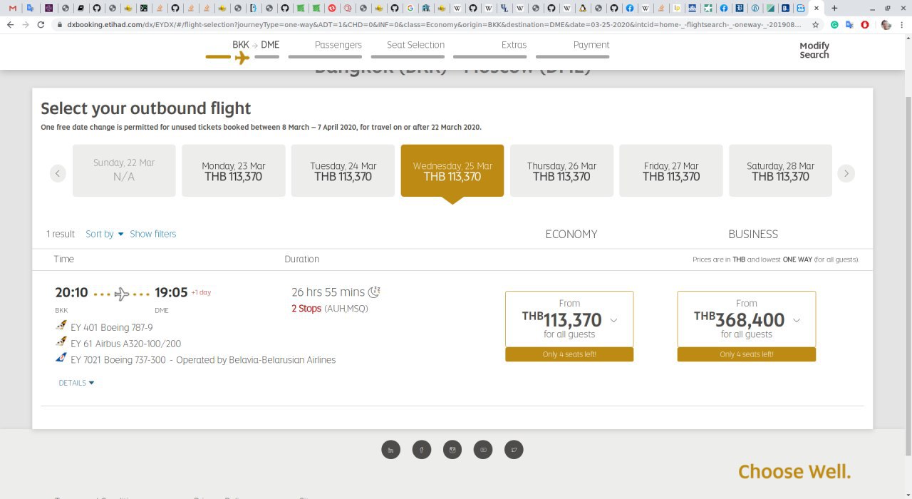Click the airplane icon between 20:10 and 19:05

pos(122,293)
